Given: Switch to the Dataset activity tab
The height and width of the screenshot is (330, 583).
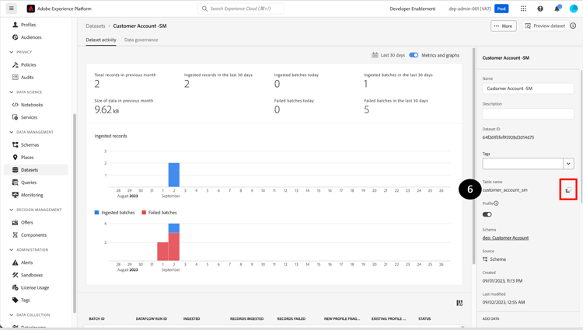Looking at the screenshot, I should pyautogui.click(x=101, y=40).
